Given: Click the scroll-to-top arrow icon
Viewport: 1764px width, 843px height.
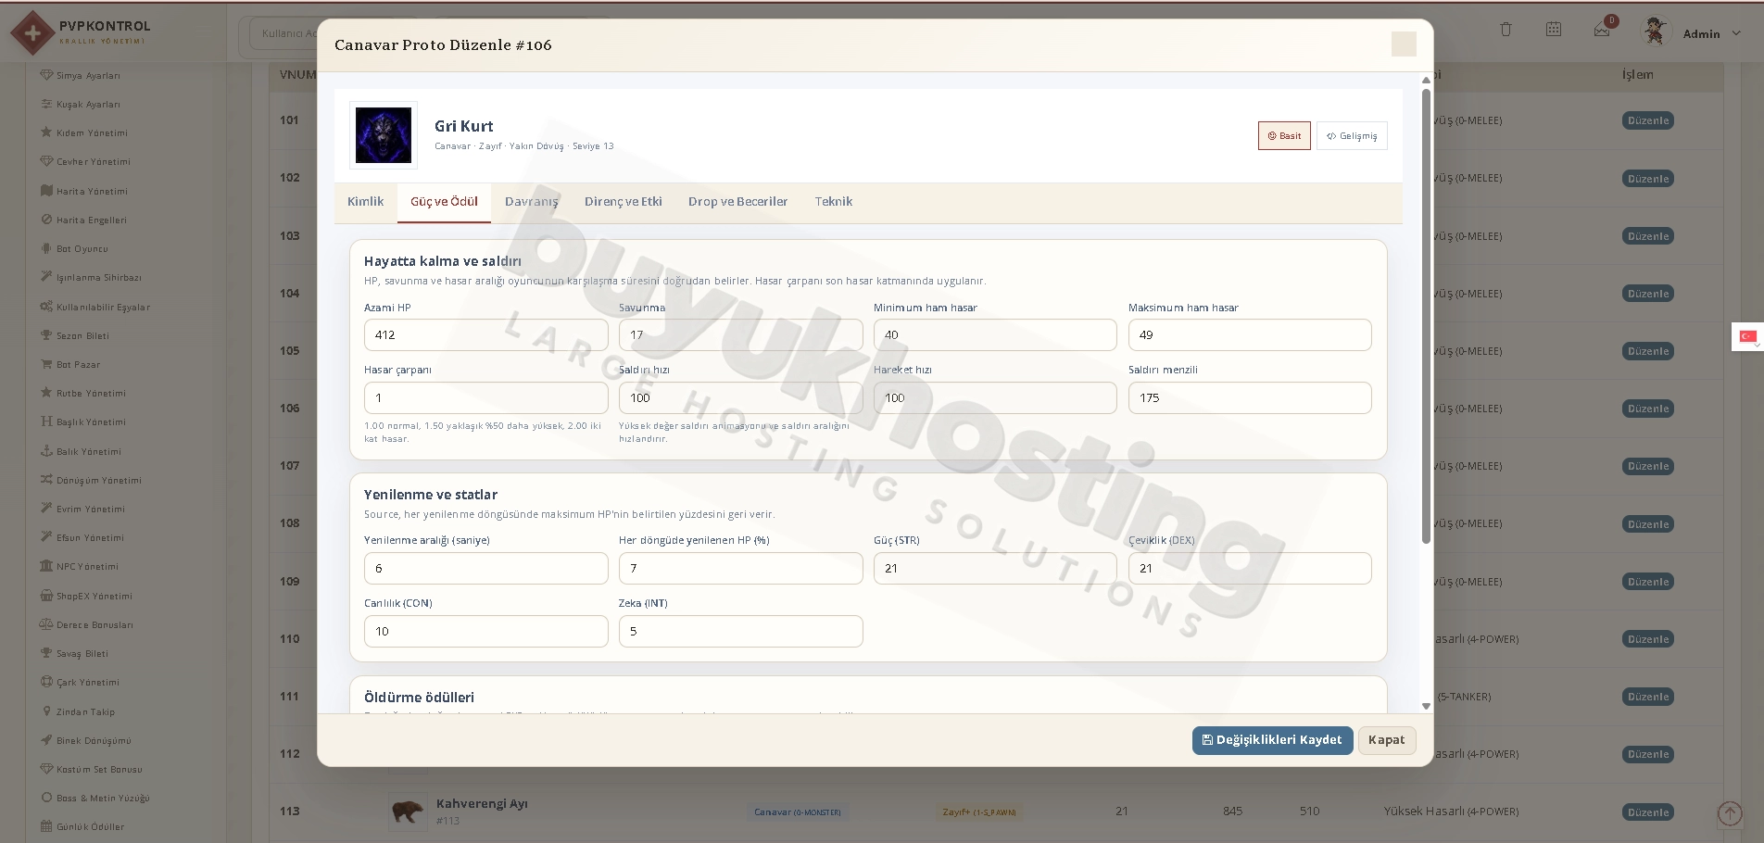Looking at the screenshot, I should (1730, 813).
